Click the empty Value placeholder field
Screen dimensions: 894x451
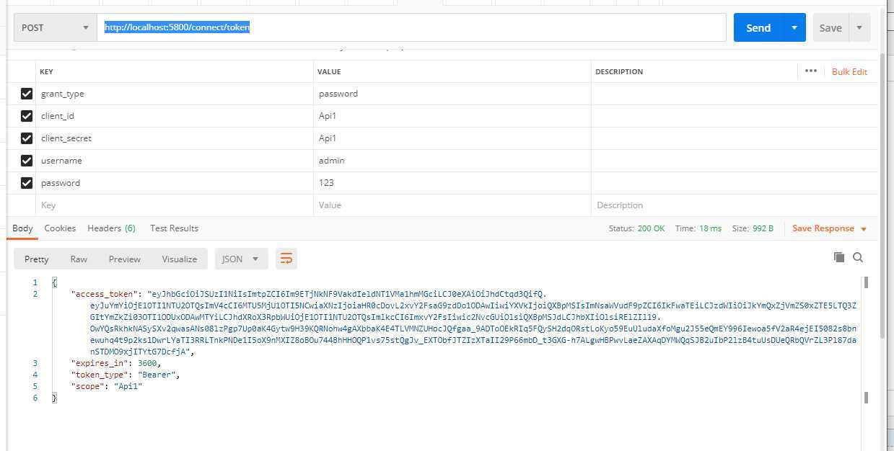coord(452,205)
